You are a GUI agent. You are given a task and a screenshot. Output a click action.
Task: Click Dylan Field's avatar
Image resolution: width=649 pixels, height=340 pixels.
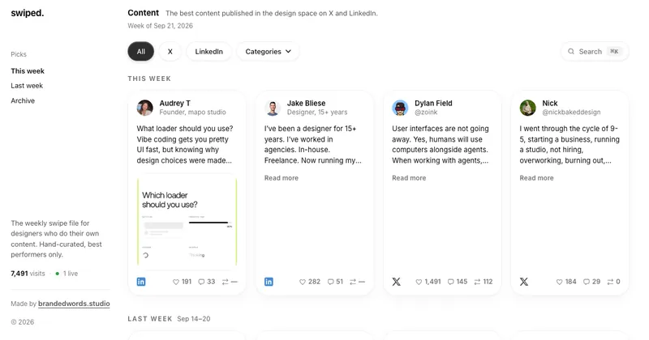tap(400, 108)
